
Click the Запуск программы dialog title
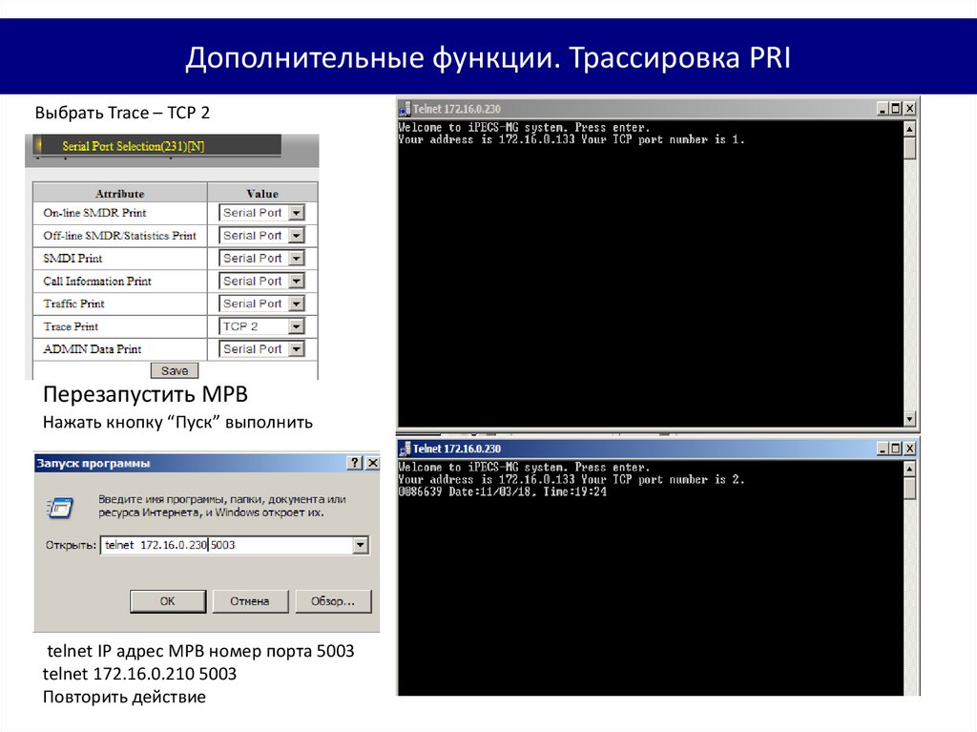pos(94,463)
